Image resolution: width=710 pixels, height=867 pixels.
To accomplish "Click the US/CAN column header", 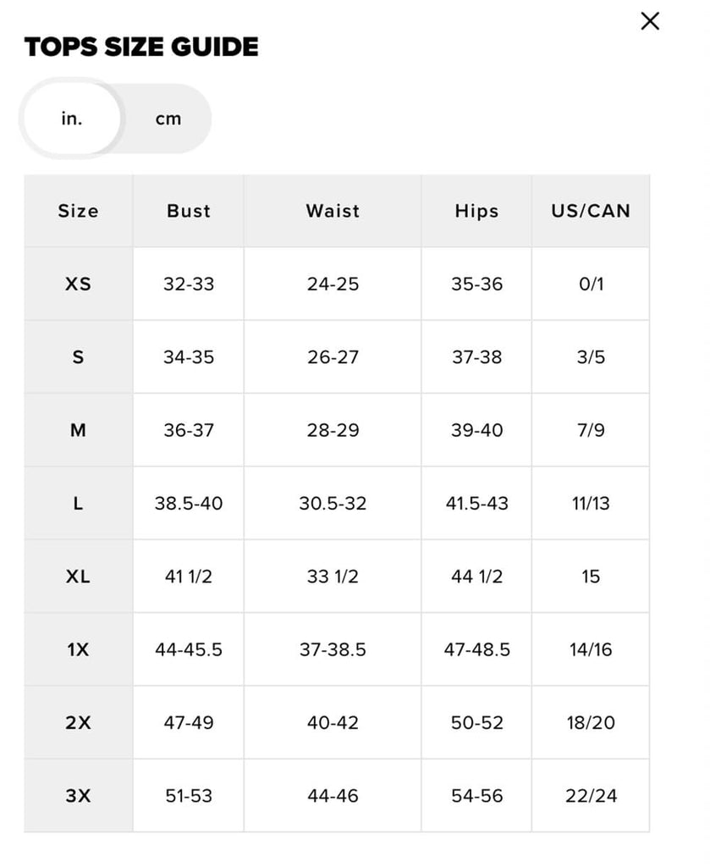I will pyautogui.click(x=591, y=211).
